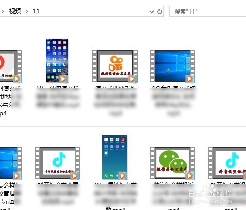Click play badge on Kuaishou video
Screen dimensions: 246x210
point(132,79)
